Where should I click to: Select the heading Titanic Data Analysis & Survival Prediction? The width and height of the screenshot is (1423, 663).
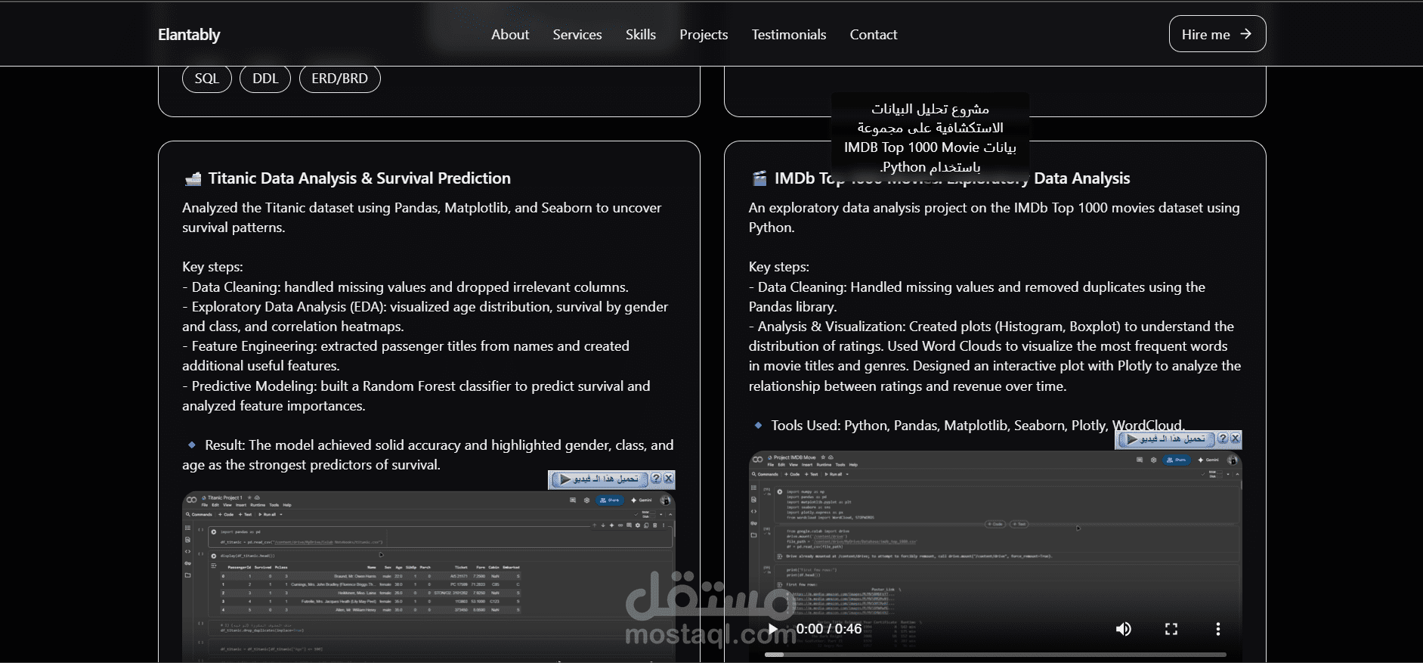point(360,178)
